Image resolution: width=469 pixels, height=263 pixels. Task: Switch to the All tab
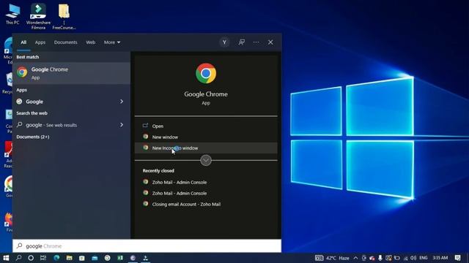23,42
